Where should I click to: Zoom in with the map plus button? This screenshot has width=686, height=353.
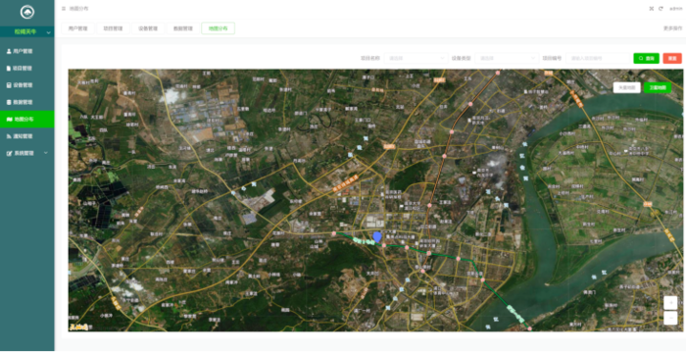pos(670,303)
